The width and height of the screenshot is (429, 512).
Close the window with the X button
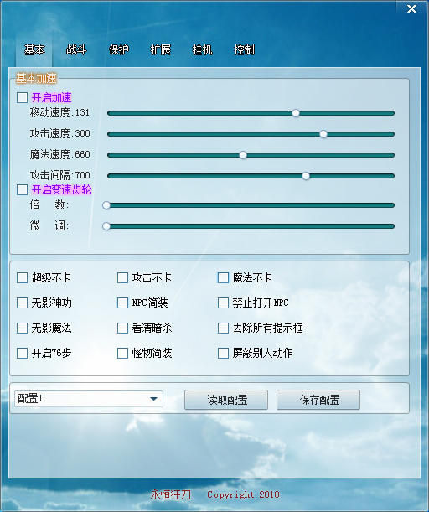(411, 9)
